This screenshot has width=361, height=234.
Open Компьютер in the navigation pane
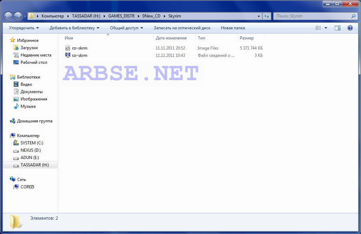coord(28,136)
